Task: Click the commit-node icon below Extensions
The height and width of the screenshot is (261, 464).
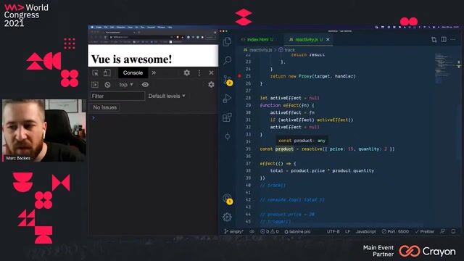Action: click(x=227, y=136)
